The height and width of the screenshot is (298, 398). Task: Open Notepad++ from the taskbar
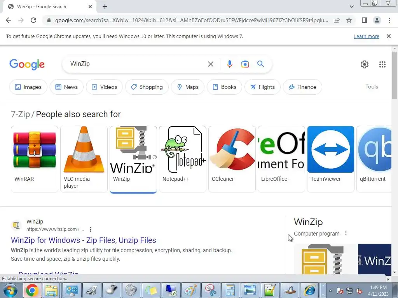pyautogui.click(x=270, y=290)
